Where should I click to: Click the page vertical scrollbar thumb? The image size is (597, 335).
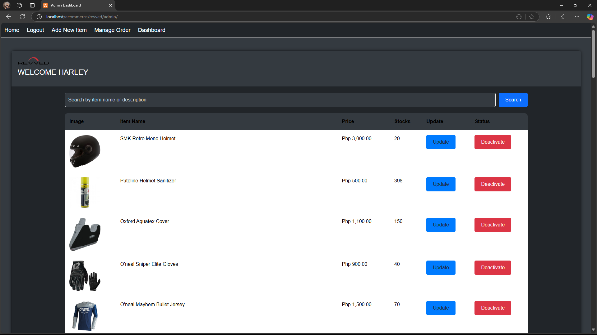tap(593, 54)
